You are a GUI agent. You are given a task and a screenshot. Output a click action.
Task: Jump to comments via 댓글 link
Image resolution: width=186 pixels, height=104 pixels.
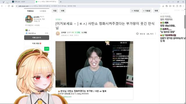(x=142, y=34)
